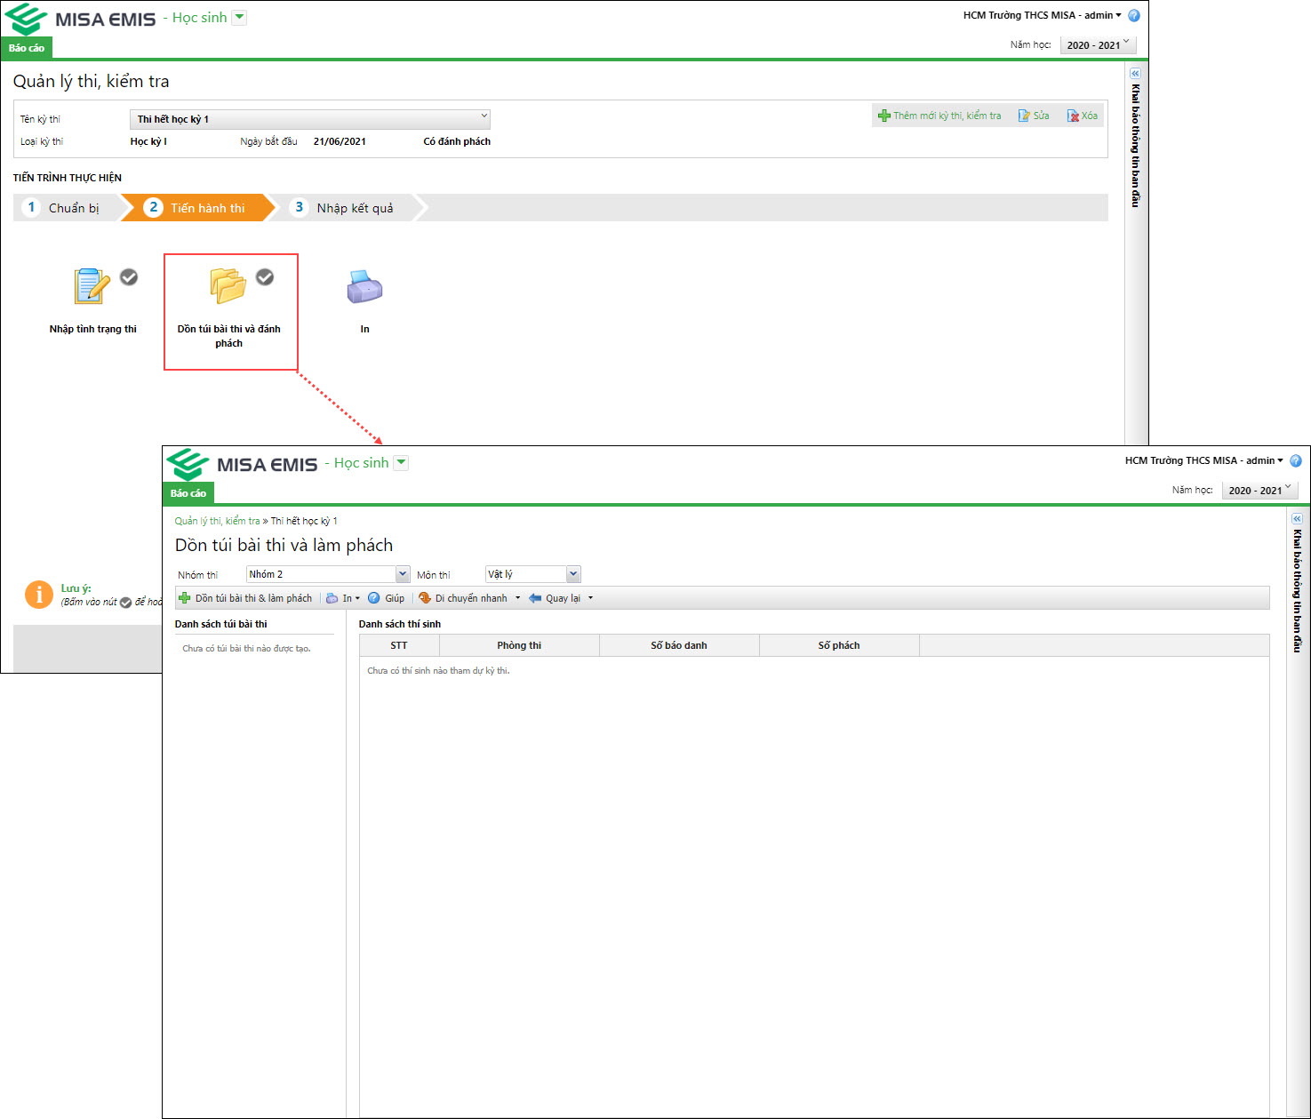The width and height of the screenshot is (1311, 1119).
Task: Follow Quản lý thi, kiểm tra breadcrumb link
Action: click(x=217, y=521)
